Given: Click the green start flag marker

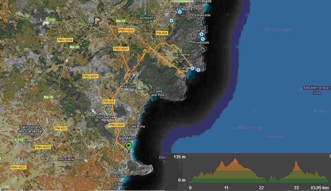Looking at the screenshot, I should coord(129,146).
